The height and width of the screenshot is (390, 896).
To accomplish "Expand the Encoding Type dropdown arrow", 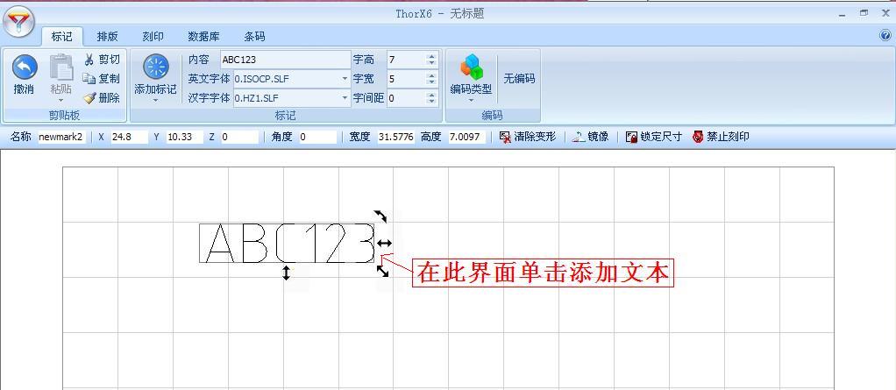I will click(472, 101).
